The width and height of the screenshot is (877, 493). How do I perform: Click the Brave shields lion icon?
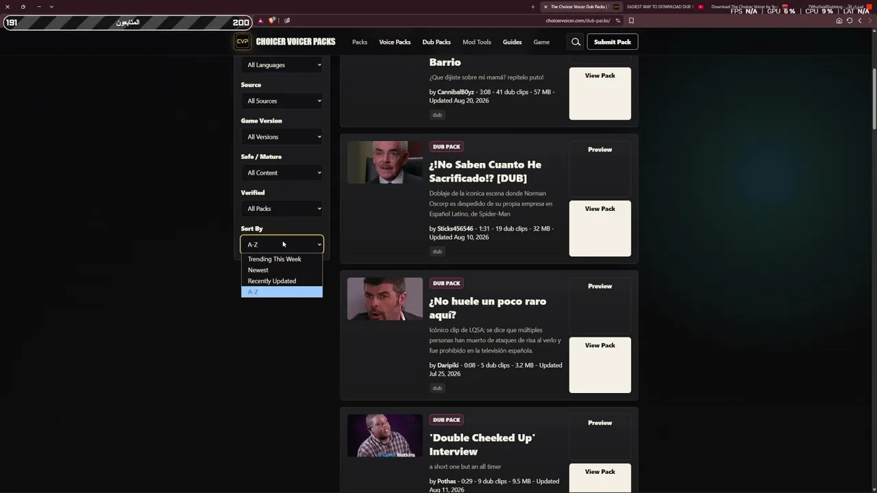(x=272, y=21)
